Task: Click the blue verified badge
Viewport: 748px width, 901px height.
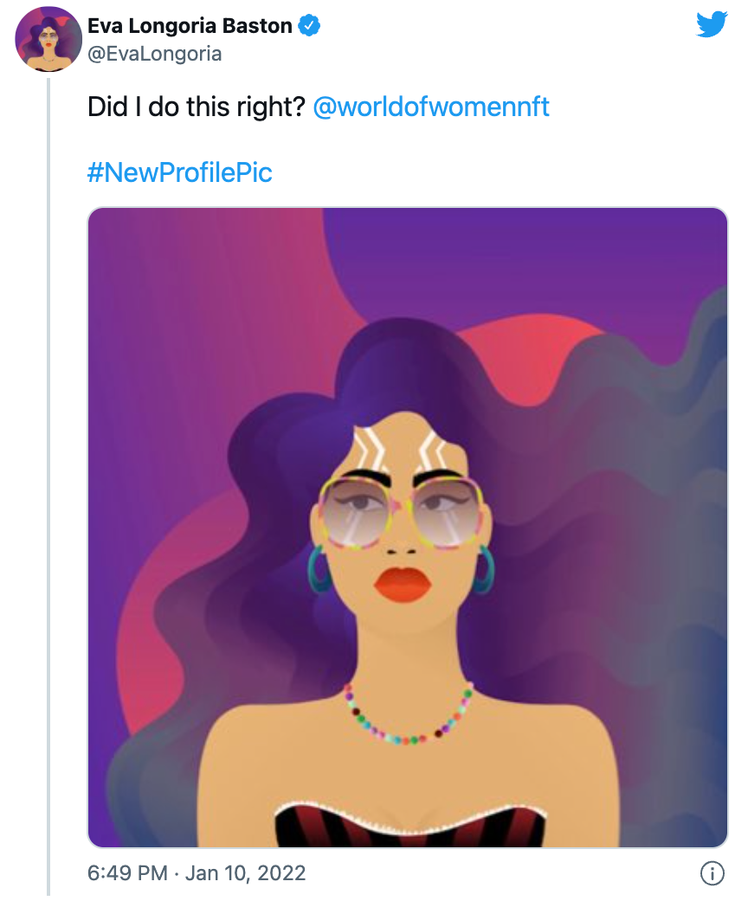Action: pyautogui.click(x=309, y=26)
